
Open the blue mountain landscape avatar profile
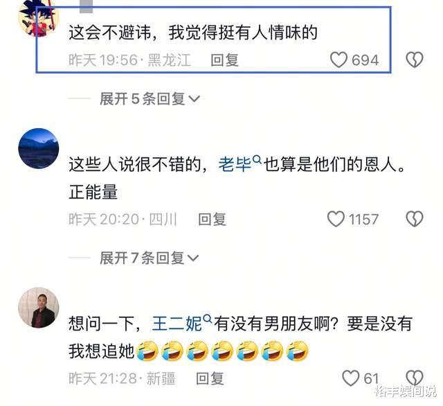39,148
